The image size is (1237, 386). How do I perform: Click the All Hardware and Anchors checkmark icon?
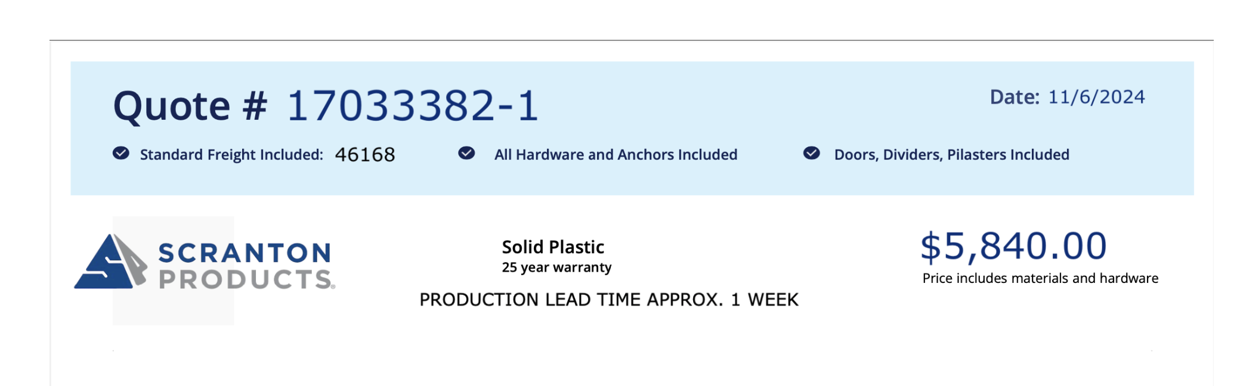point(466,153)
